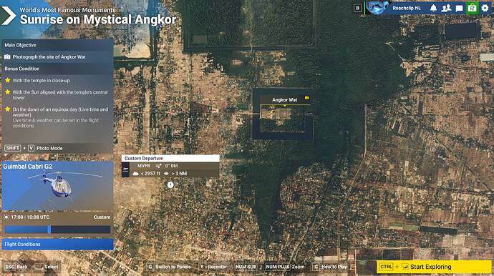Open the green Marketplace bag icon
The height and width of the screenshot is (276, 494).
[472, 8]
